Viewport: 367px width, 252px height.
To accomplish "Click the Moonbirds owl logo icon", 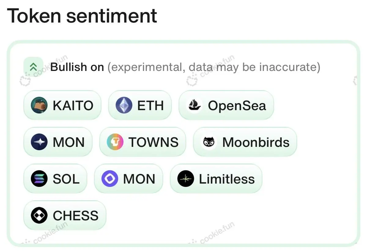I will point(209,142).
